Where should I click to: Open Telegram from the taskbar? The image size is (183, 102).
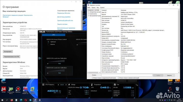[30, 100]
